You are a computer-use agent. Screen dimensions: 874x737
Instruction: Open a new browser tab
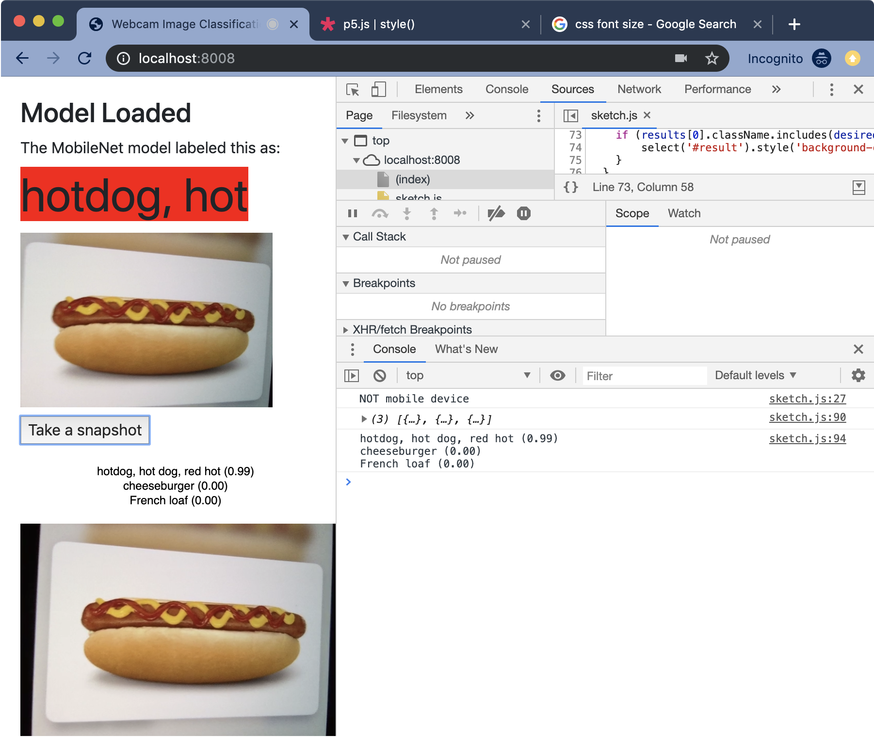[794, 24]
